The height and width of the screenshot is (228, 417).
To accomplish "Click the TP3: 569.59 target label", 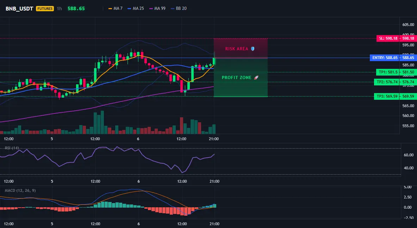I will point(387,96).
